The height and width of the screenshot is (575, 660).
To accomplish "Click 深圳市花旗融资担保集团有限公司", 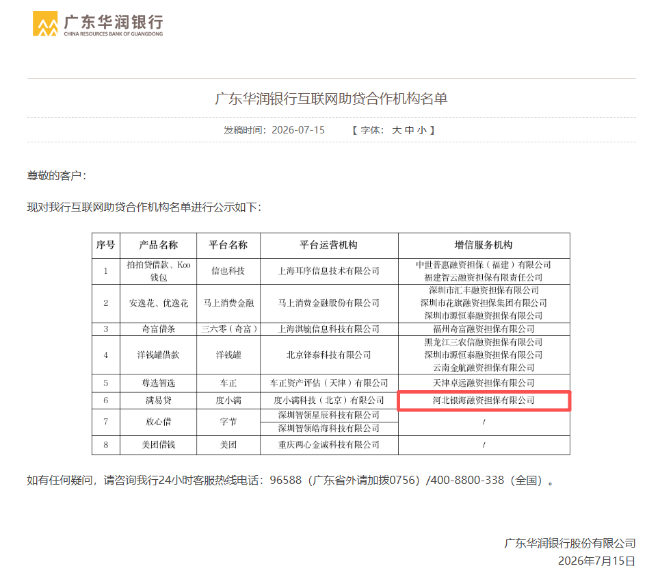I will point(484,303).
